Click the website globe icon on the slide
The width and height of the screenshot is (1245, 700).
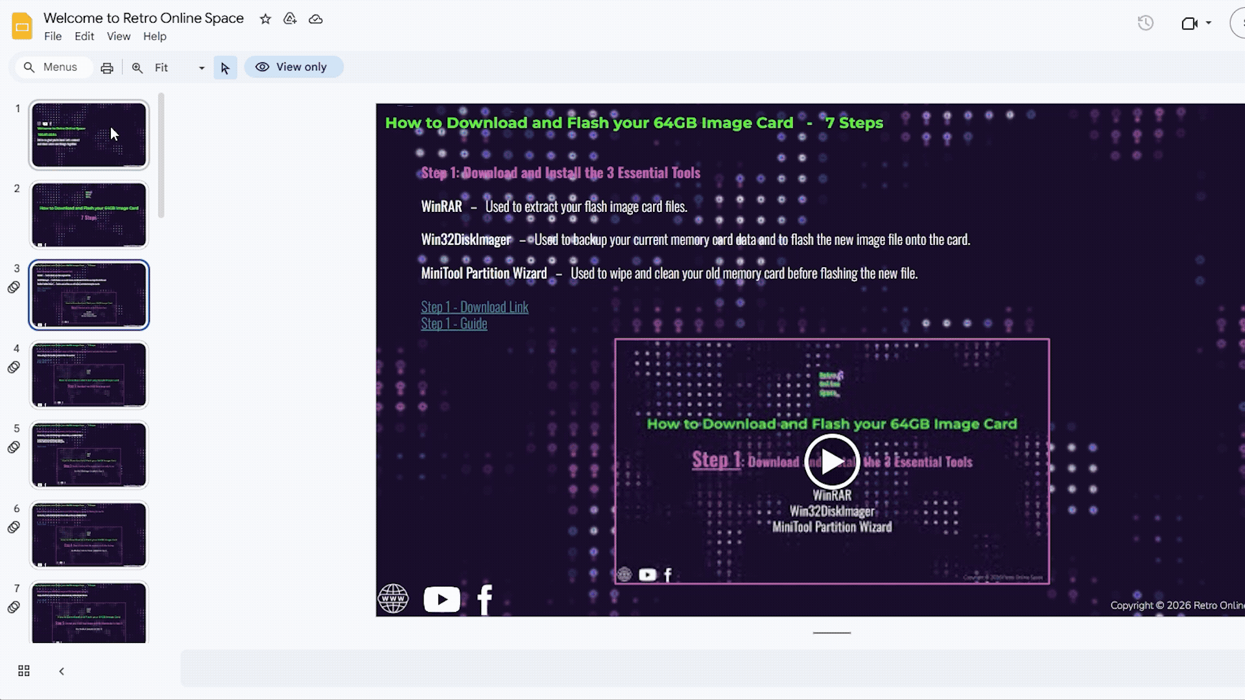[x=393, y=598]
